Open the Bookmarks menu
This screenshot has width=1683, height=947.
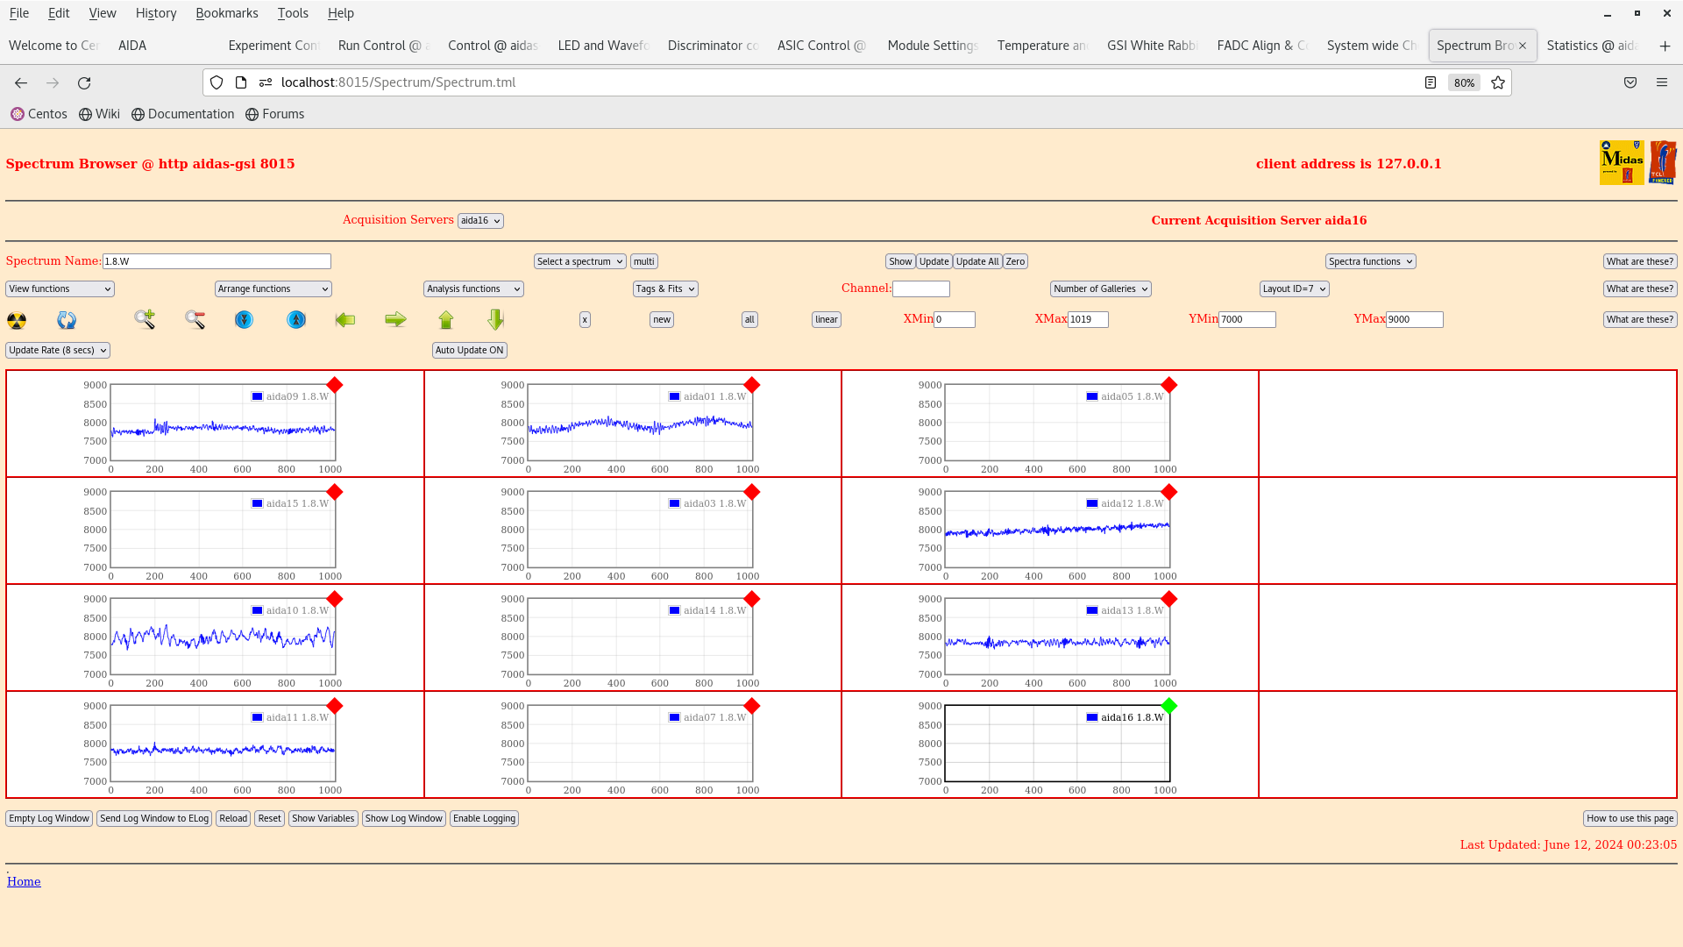pyautogui.click(x=226, y=13)
